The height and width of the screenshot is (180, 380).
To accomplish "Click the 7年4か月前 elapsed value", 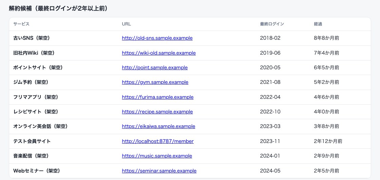I will [x=326, y=53].
